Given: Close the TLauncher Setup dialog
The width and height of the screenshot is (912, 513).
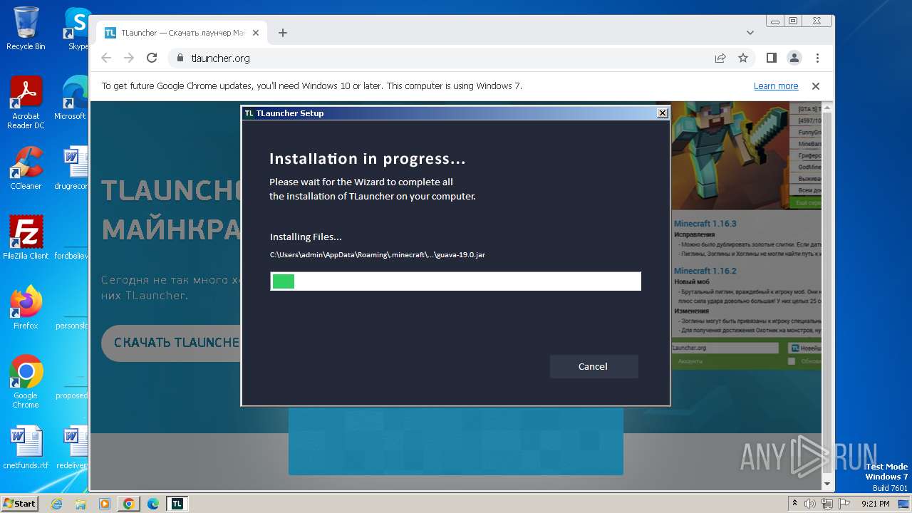Looking at the screenshot, I should pos(663,113).
